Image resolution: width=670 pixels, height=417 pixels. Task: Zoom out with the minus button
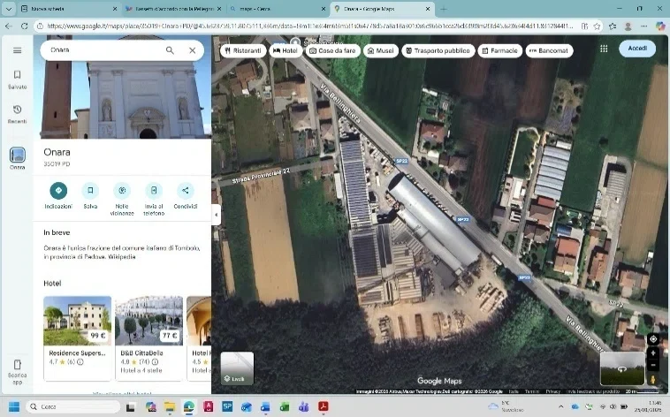pos(653,365)
